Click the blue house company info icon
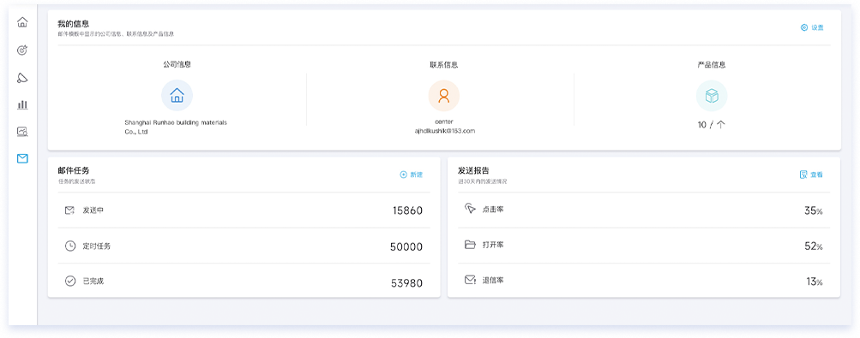Viewport: 860px width, 338px height. (x=177, y=96)
